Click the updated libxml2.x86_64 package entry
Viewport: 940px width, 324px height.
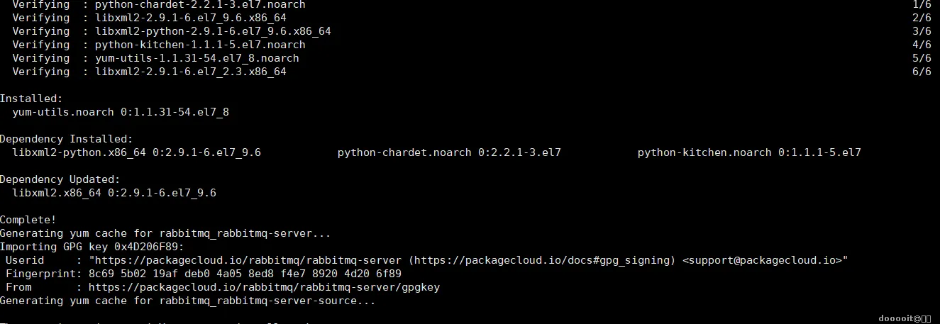[114, 193]
